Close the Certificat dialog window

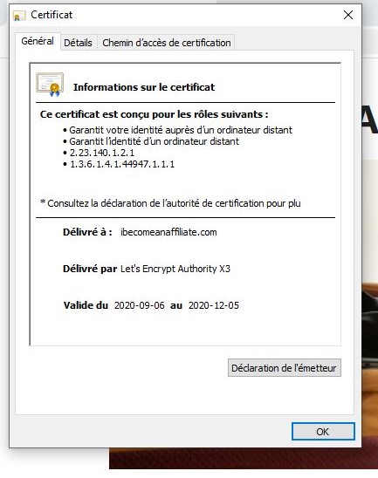click(348, 15)
